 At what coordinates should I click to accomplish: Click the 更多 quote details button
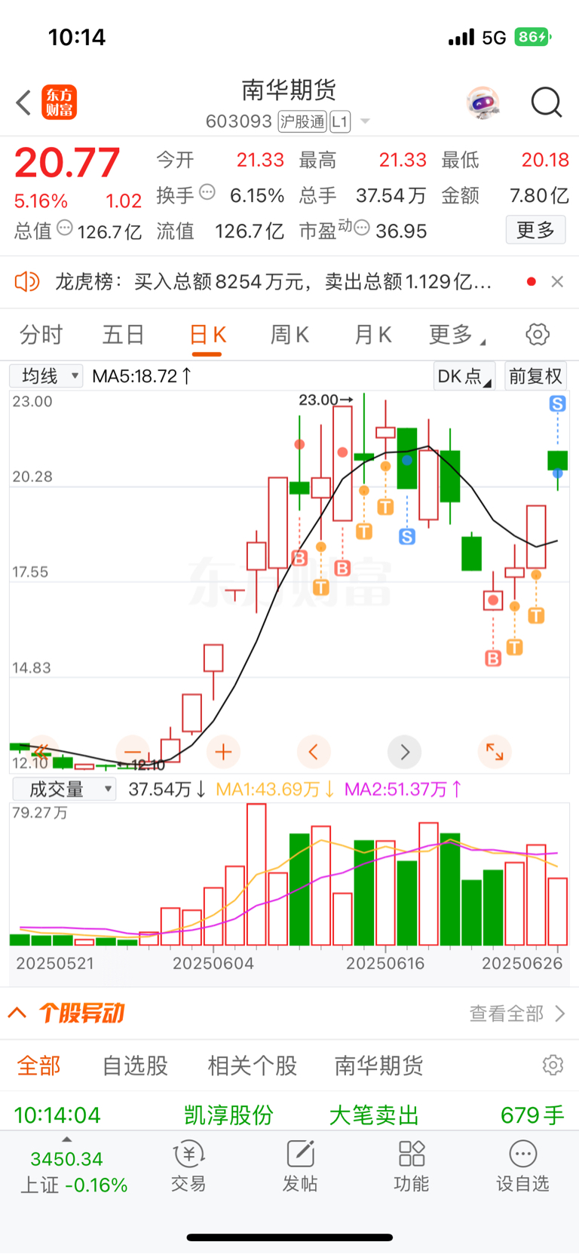tap(535, 230)
